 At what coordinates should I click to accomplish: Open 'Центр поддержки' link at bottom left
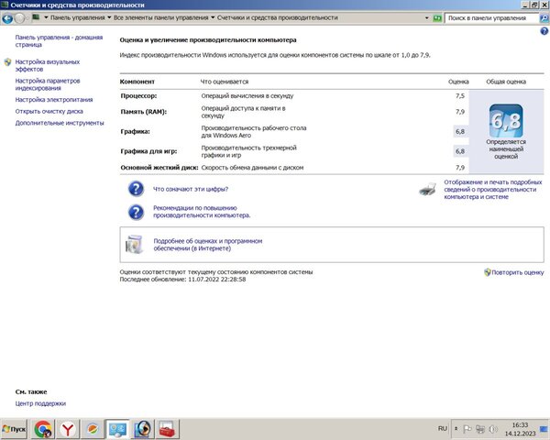pos(40,403)
